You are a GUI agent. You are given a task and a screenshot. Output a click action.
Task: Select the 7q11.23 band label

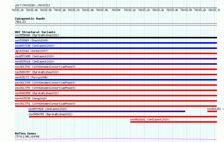[20, 22]
